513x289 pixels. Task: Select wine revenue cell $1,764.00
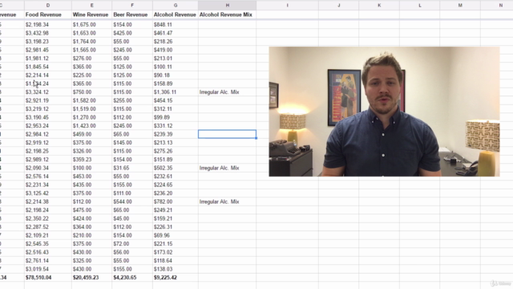[91, 42]
